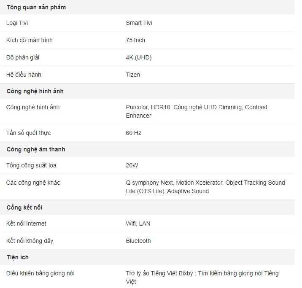Click the Công nghệ âm thanh section header
This screenshot has height=288, width=302.
36,149
